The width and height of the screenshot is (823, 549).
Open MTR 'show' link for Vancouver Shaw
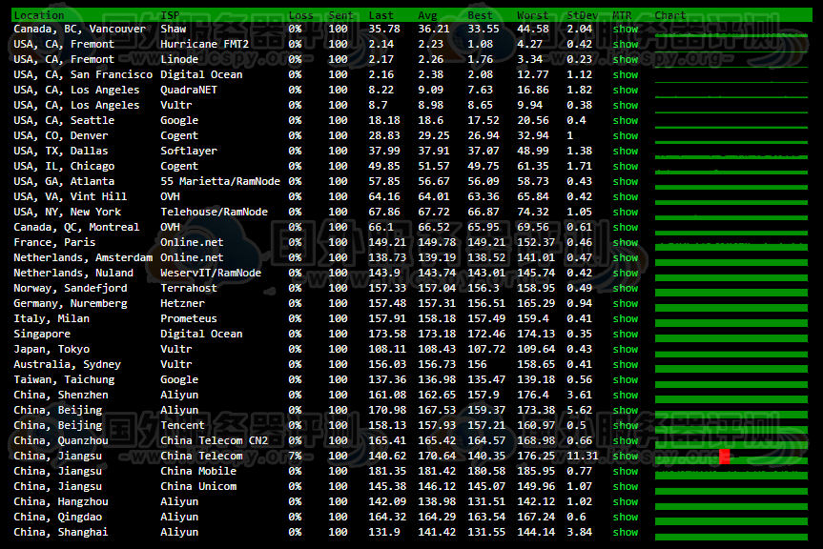626,29
